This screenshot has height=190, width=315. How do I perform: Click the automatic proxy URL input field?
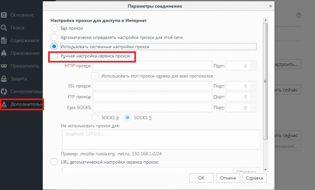[x=148, y=170]
